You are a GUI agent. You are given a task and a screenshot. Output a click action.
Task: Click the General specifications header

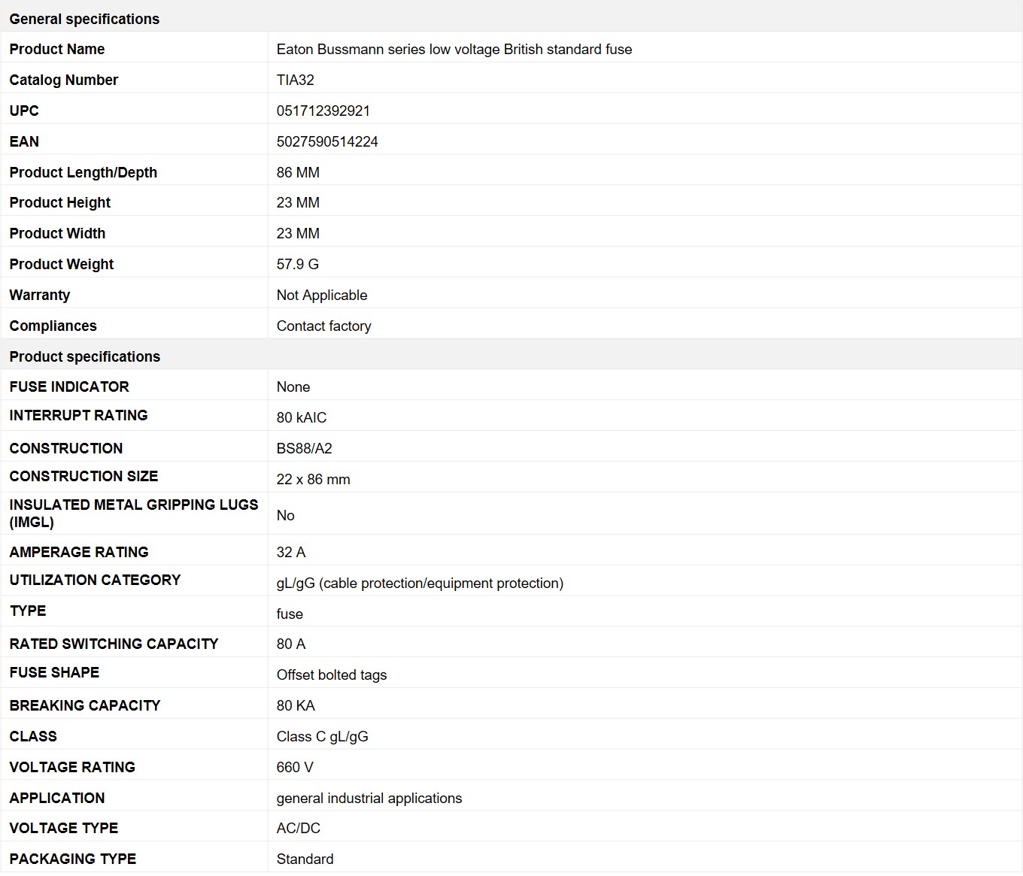(84, 19)
